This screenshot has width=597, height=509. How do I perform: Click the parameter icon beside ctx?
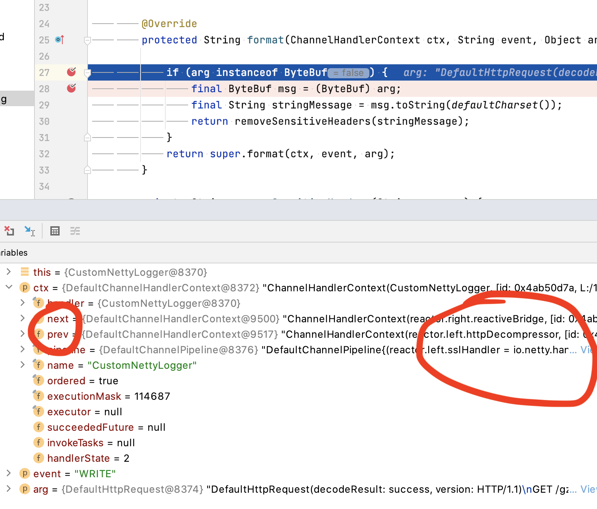click(25, 287)
